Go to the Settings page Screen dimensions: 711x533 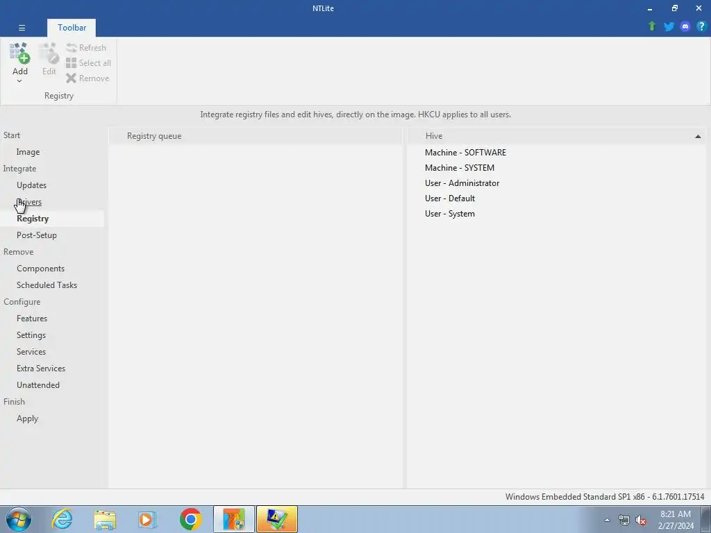pyautogui.click(x=31, y=335)
